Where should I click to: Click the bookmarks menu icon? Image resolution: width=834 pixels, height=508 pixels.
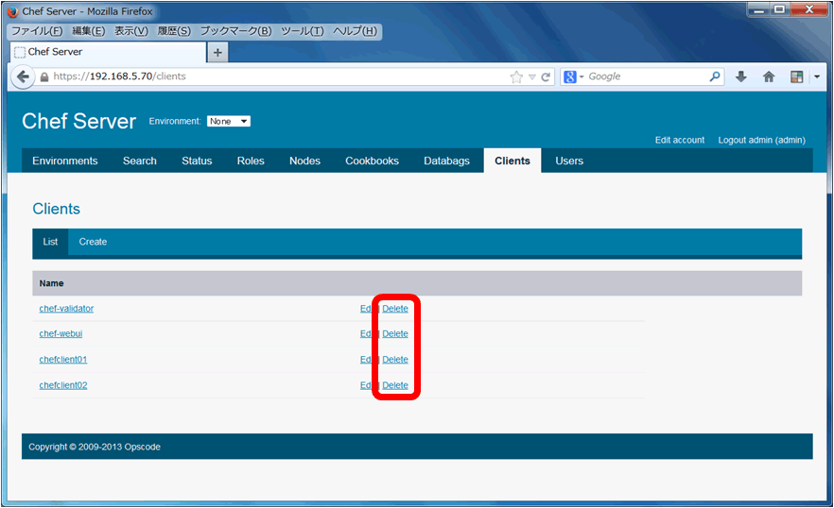(796, 77)
